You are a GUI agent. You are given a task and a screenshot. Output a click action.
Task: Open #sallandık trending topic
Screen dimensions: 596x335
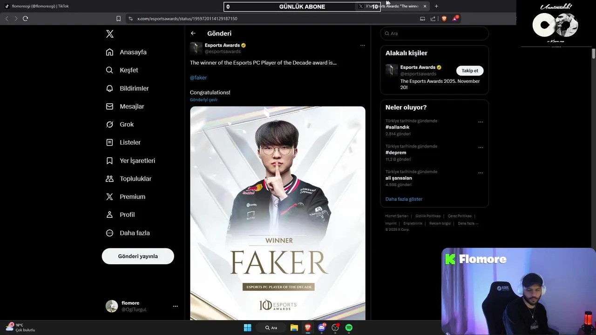pyautogui.click(x=397, y=127)
